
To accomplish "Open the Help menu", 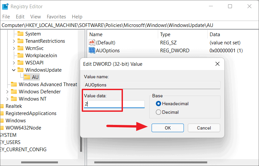I will (x=77, y=17).
